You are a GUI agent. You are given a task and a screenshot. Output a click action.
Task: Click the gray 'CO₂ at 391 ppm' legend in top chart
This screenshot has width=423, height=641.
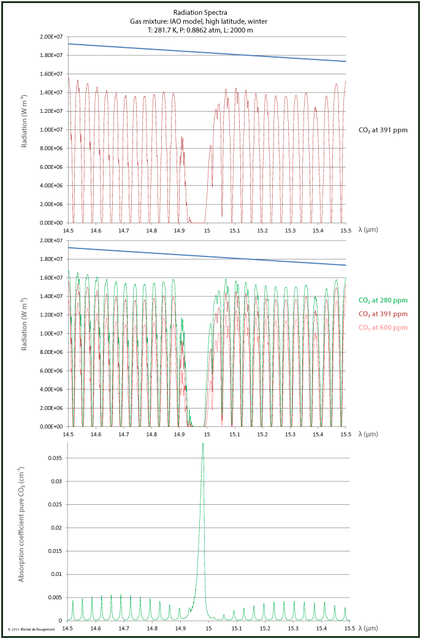click(383, 130)
